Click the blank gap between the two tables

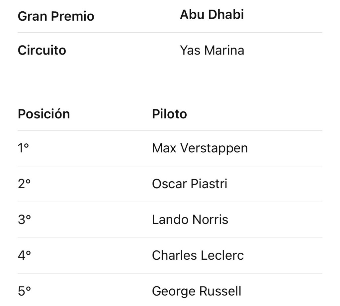tap(170, 81)
